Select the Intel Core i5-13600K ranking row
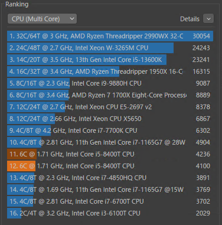The width and height of the screenshot is (222, 225). (x=110, y=60)
